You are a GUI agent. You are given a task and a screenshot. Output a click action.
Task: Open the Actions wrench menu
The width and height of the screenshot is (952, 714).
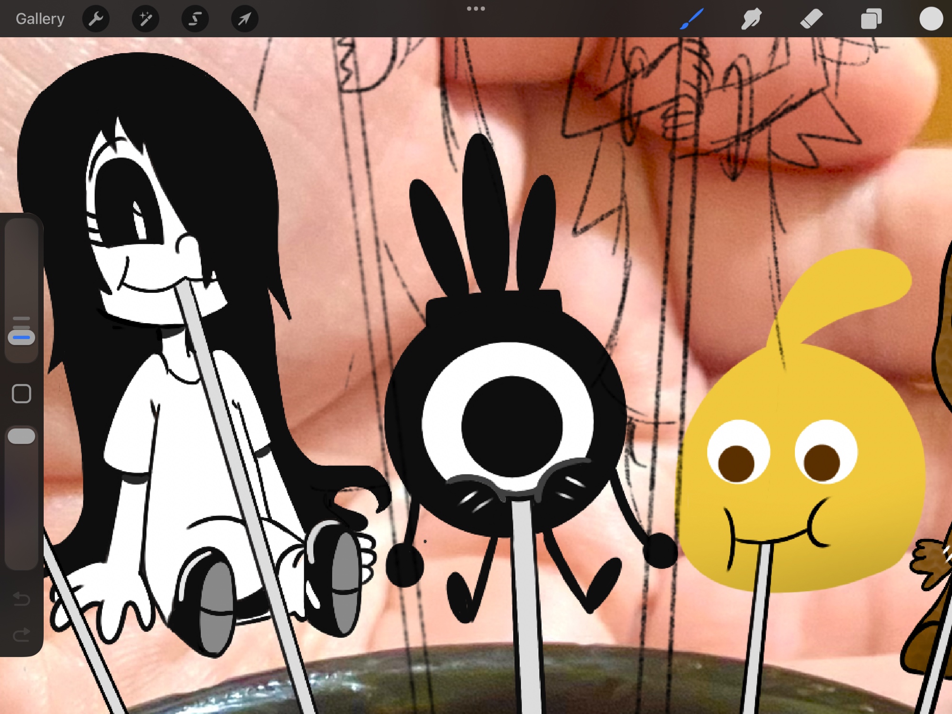pyautogui.click(x=96, y=19)
